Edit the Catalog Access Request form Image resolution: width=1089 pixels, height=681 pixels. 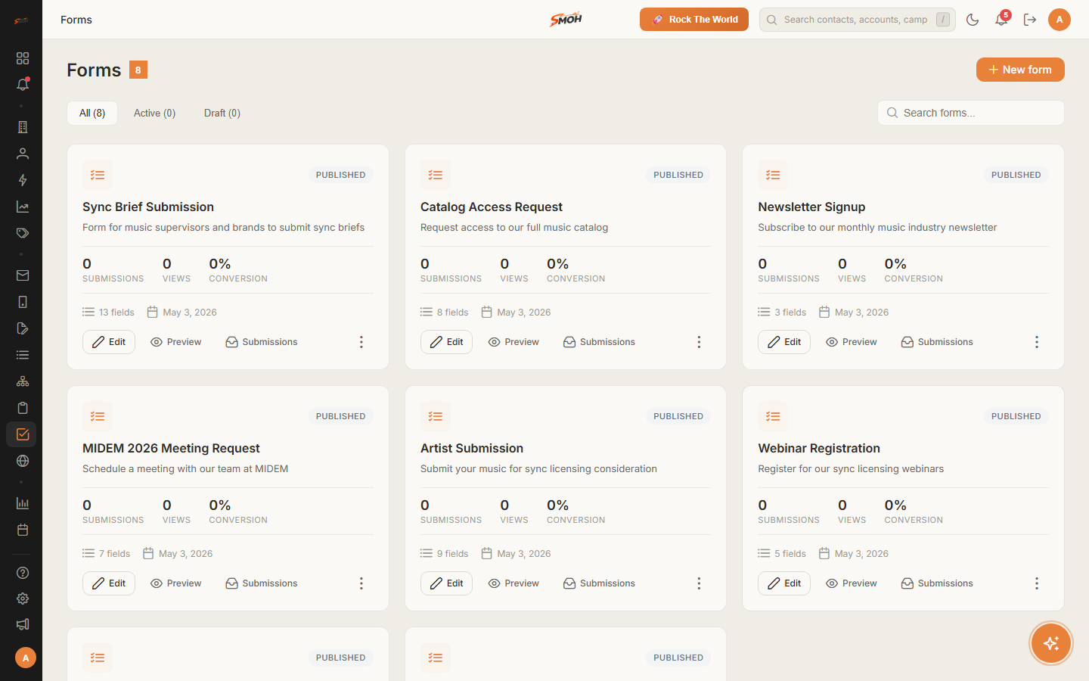[446, 342]
